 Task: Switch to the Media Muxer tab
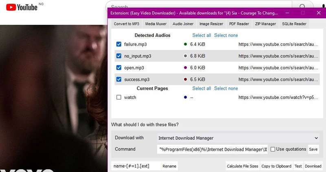pos(156,24)
